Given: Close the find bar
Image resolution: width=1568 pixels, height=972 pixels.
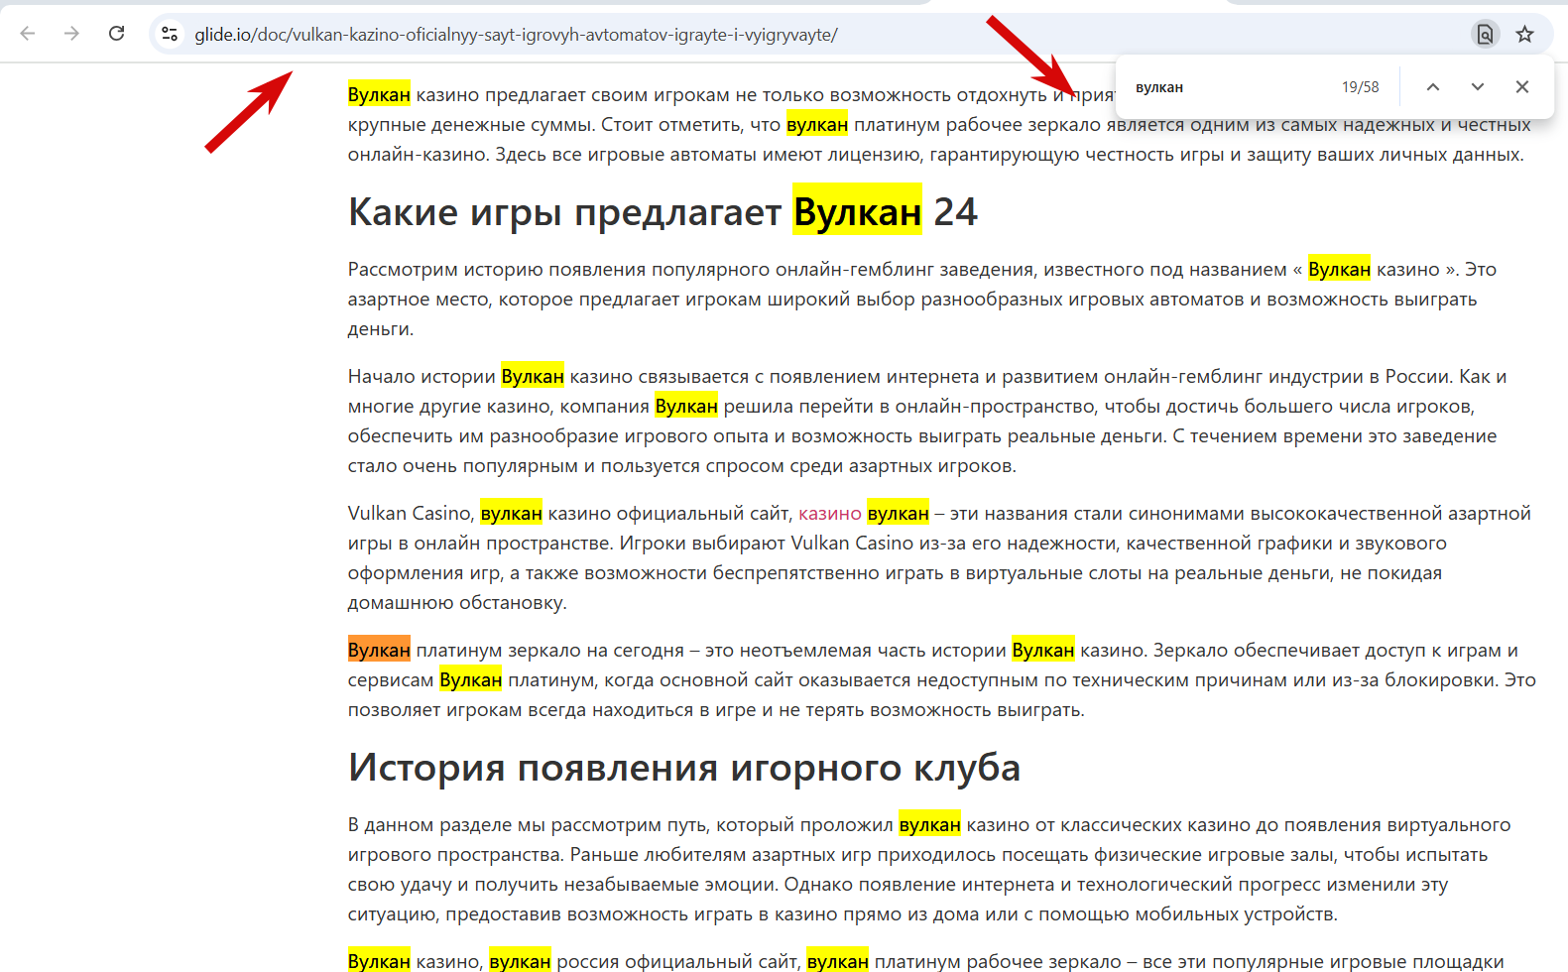Looking at the screenshot, I should click(1522, 87).
